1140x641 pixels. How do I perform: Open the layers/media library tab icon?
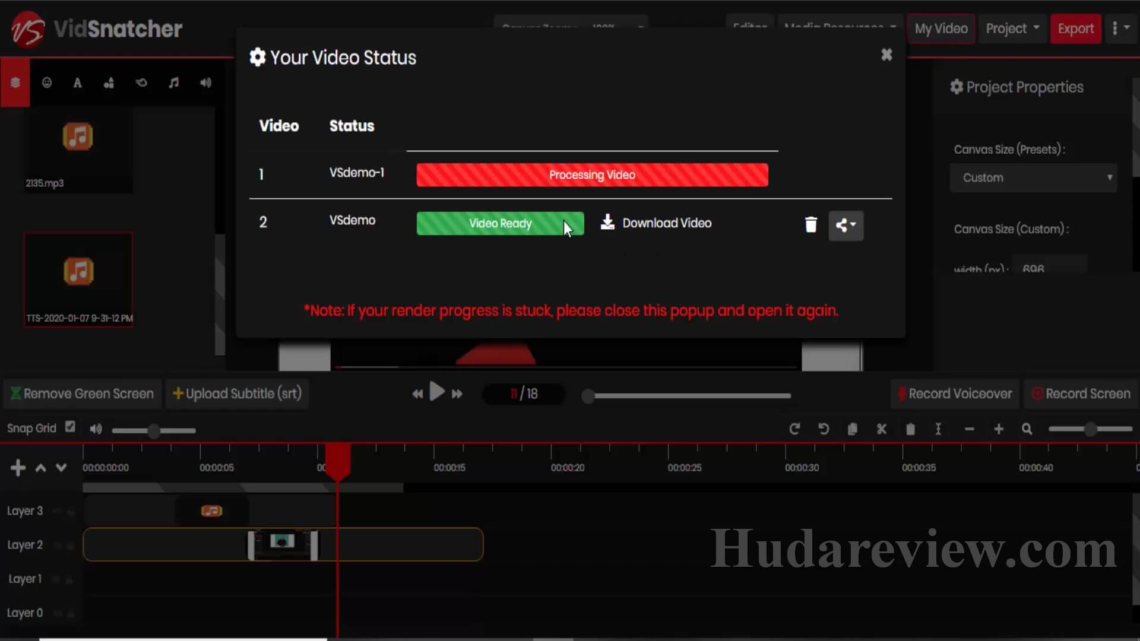click(15, 82)
